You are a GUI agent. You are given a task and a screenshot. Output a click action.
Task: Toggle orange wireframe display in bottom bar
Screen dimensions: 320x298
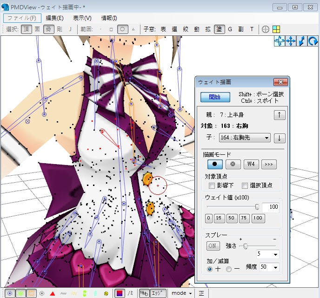[31, 293]
